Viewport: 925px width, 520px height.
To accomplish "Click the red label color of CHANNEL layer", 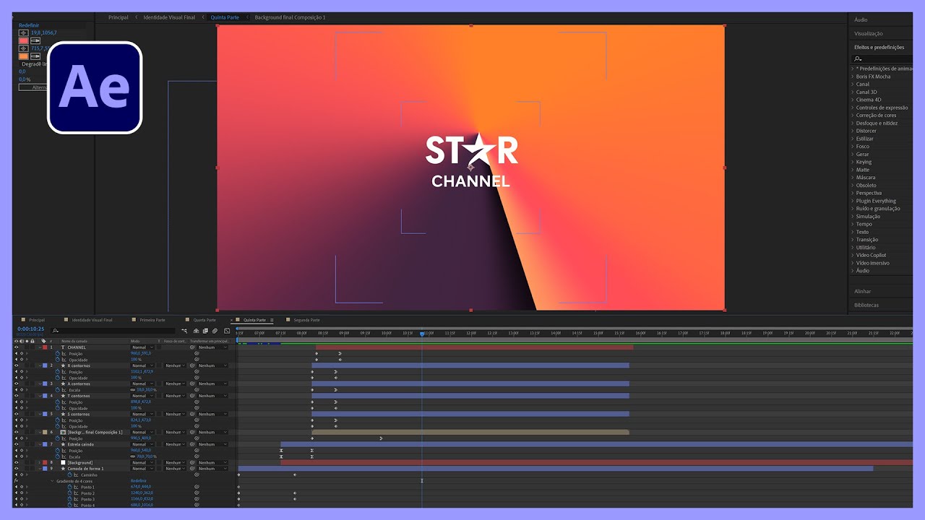I will pyautogui.click(x=45, y=347).
